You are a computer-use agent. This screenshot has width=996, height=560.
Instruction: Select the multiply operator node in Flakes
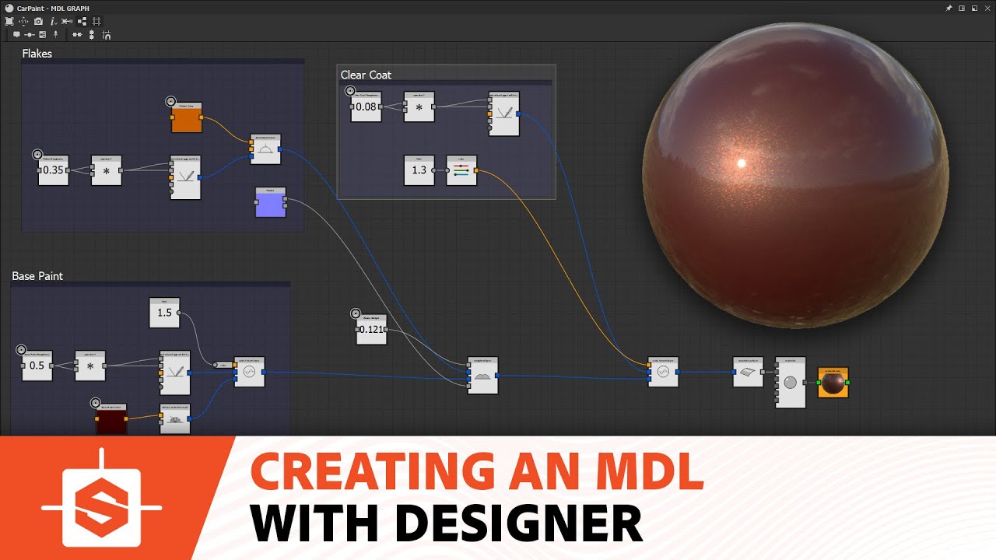pyautogui.click(x=107, y=170)
